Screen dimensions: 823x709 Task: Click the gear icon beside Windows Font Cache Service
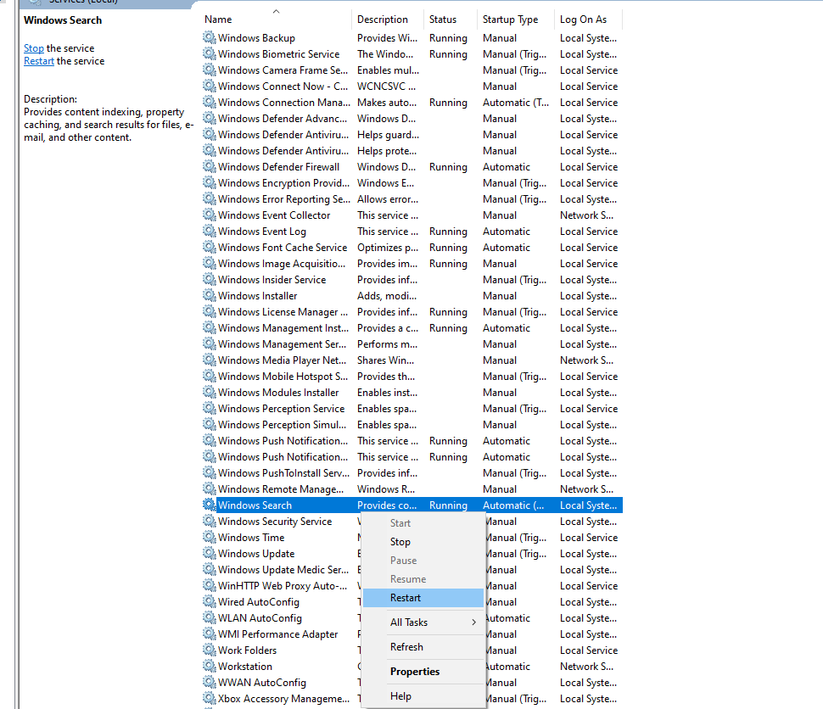(x=210, y=247)
